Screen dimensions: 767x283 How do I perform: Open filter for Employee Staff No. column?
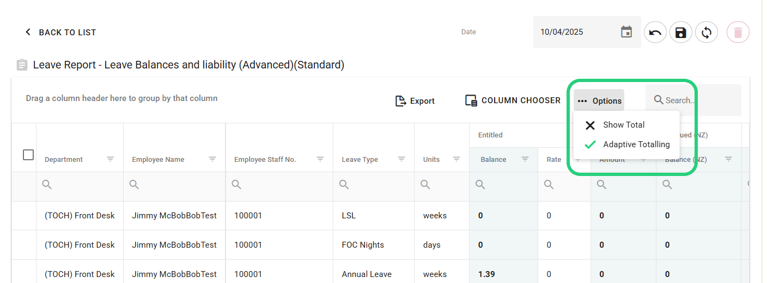(320, 159)
